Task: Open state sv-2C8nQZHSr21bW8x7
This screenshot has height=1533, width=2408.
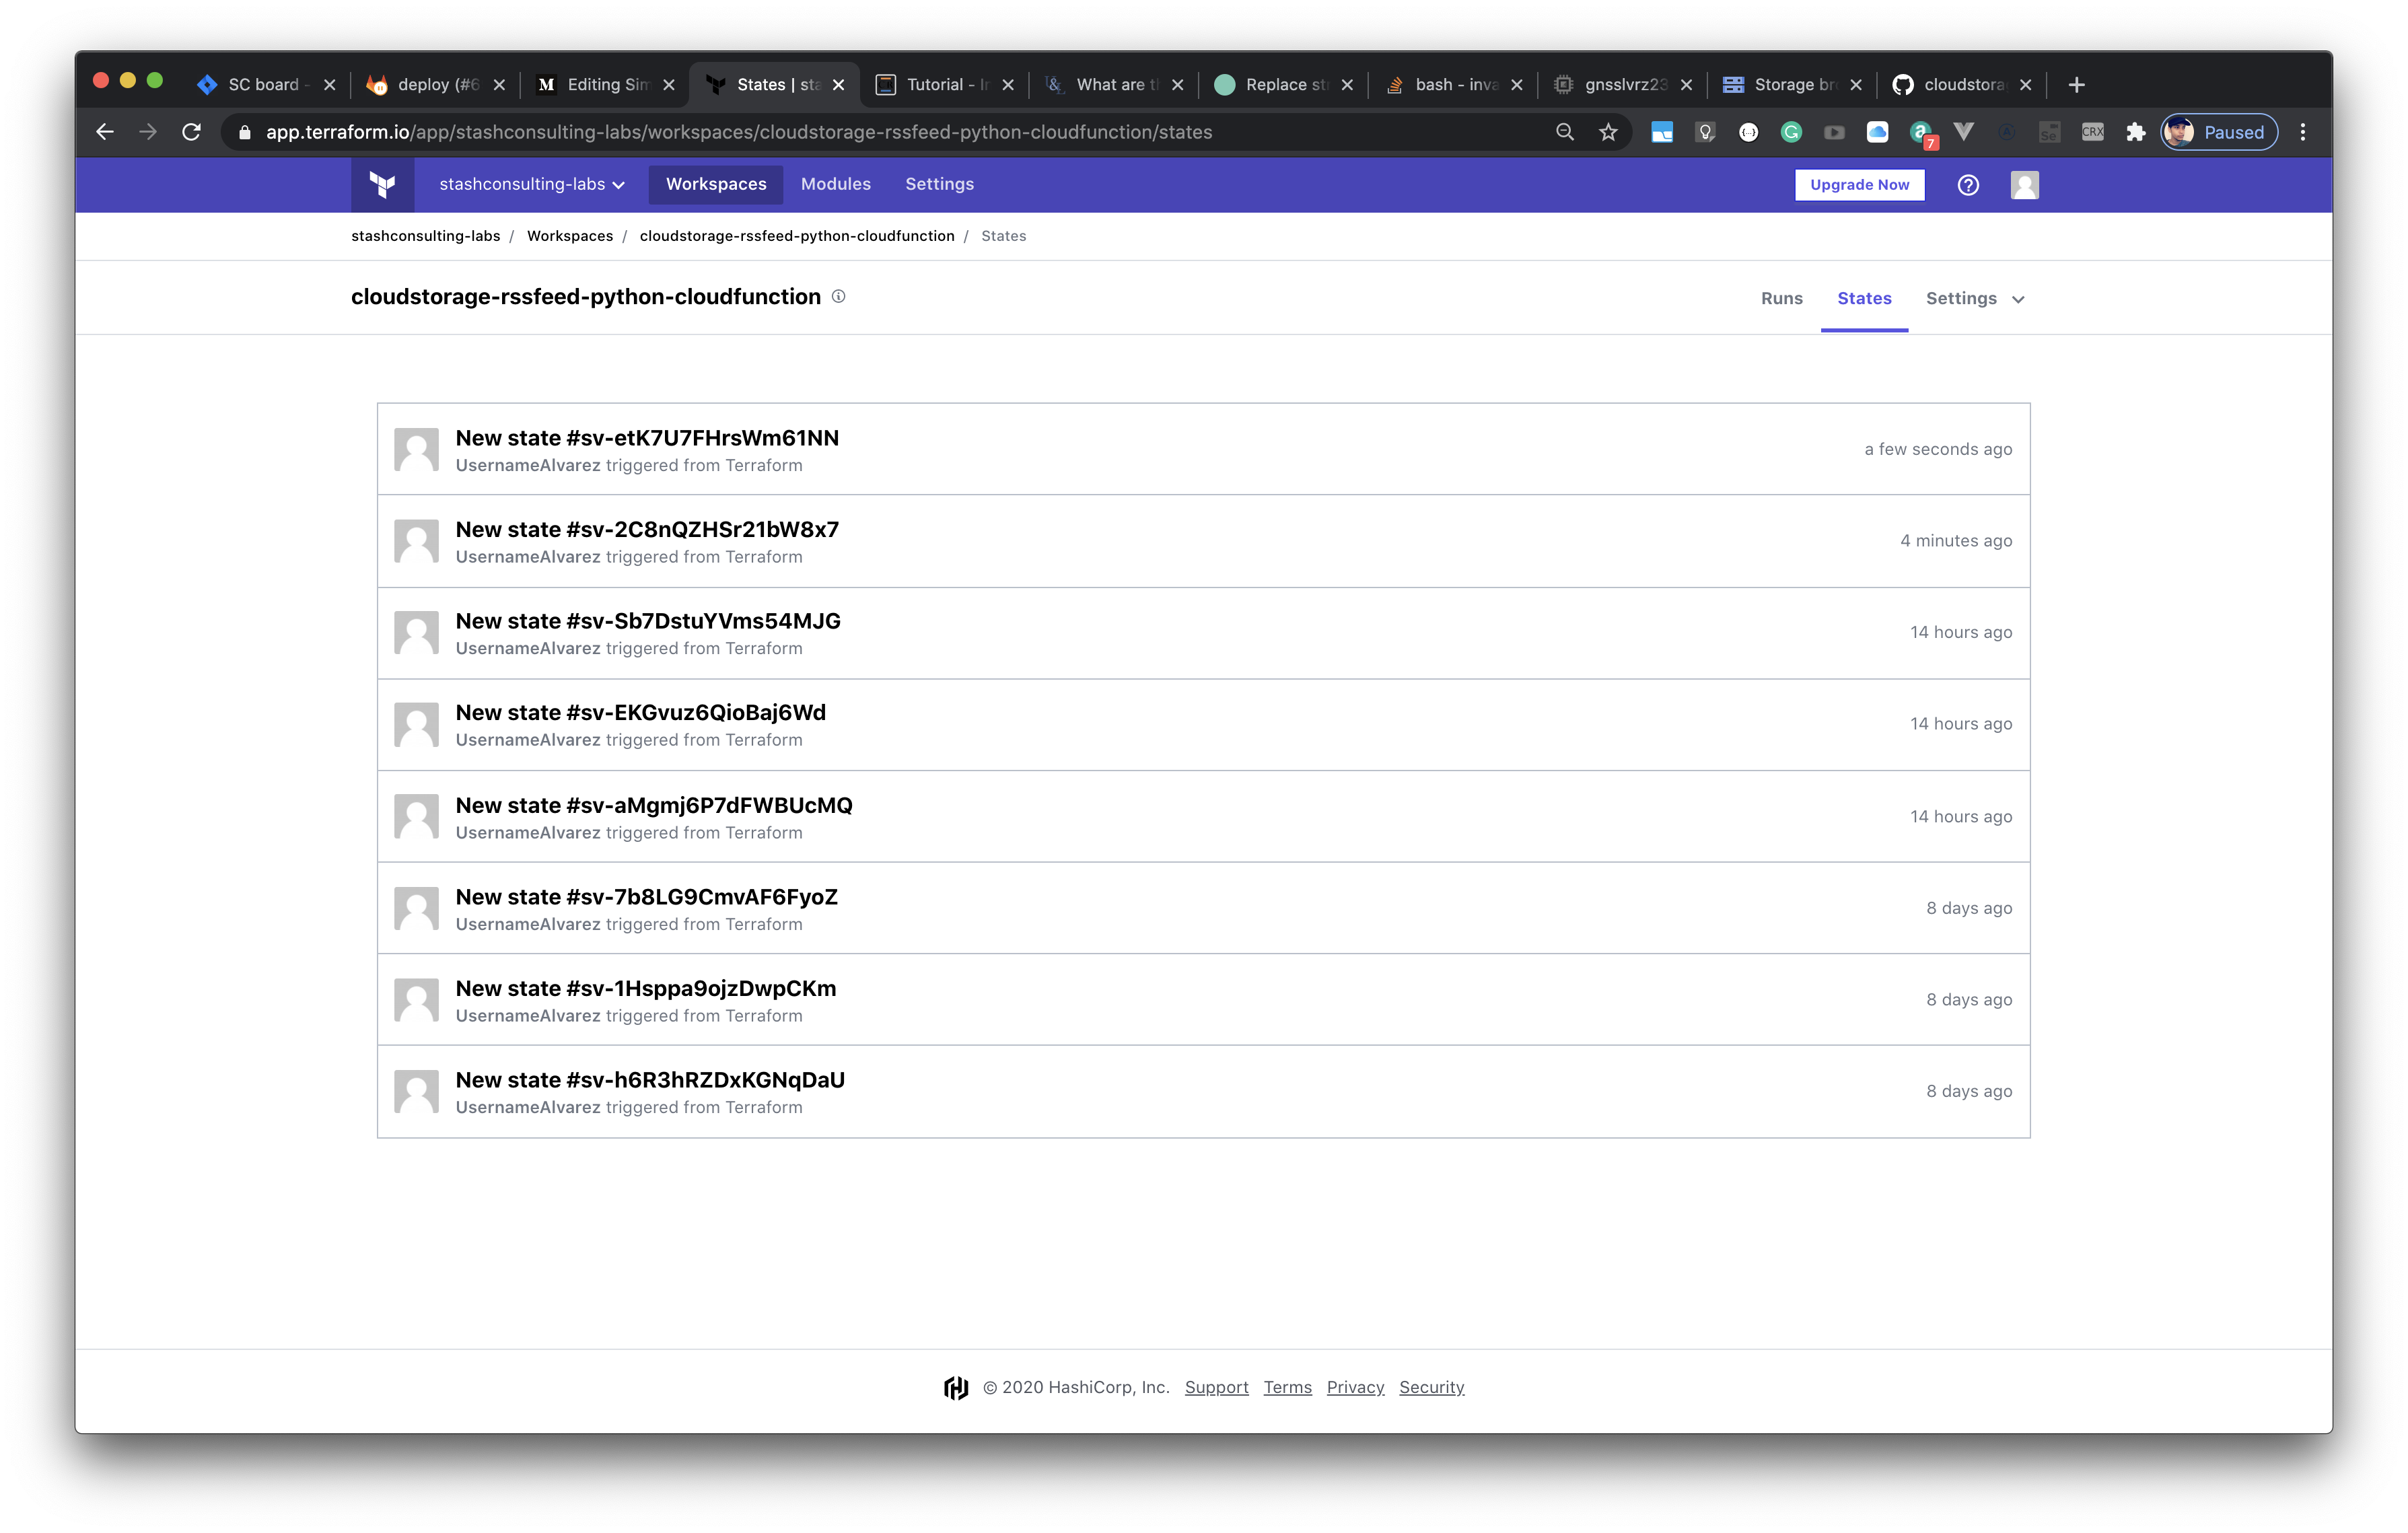Action: [647, 530]
